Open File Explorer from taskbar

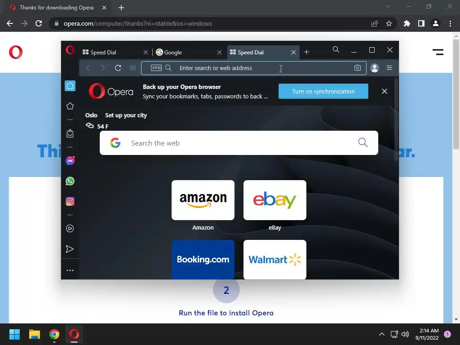[x=34, y=334]
